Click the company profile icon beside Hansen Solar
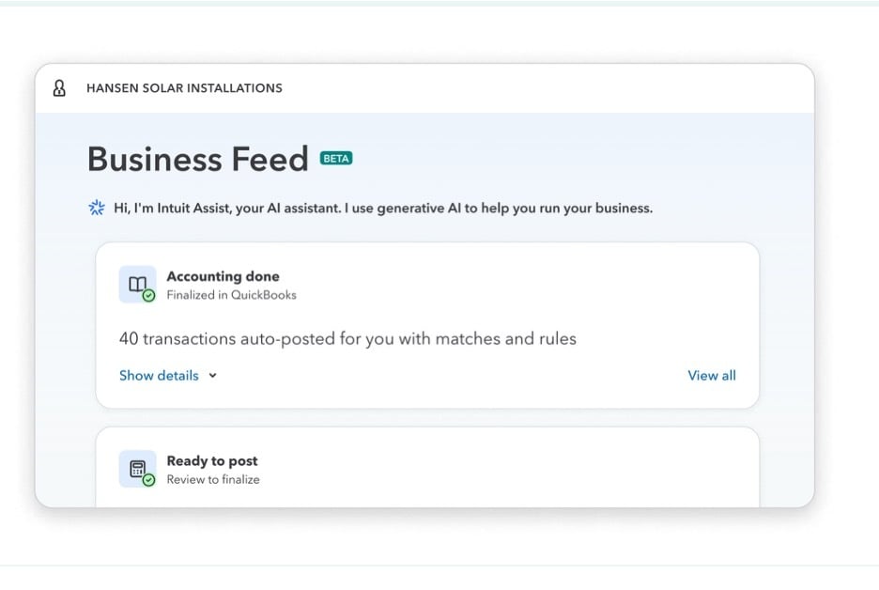879x590 pixels. click(x=59, y=88)
